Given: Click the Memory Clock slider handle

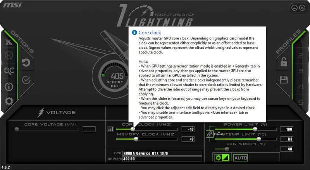Looking at the screenshot, I should click(136, 139).
